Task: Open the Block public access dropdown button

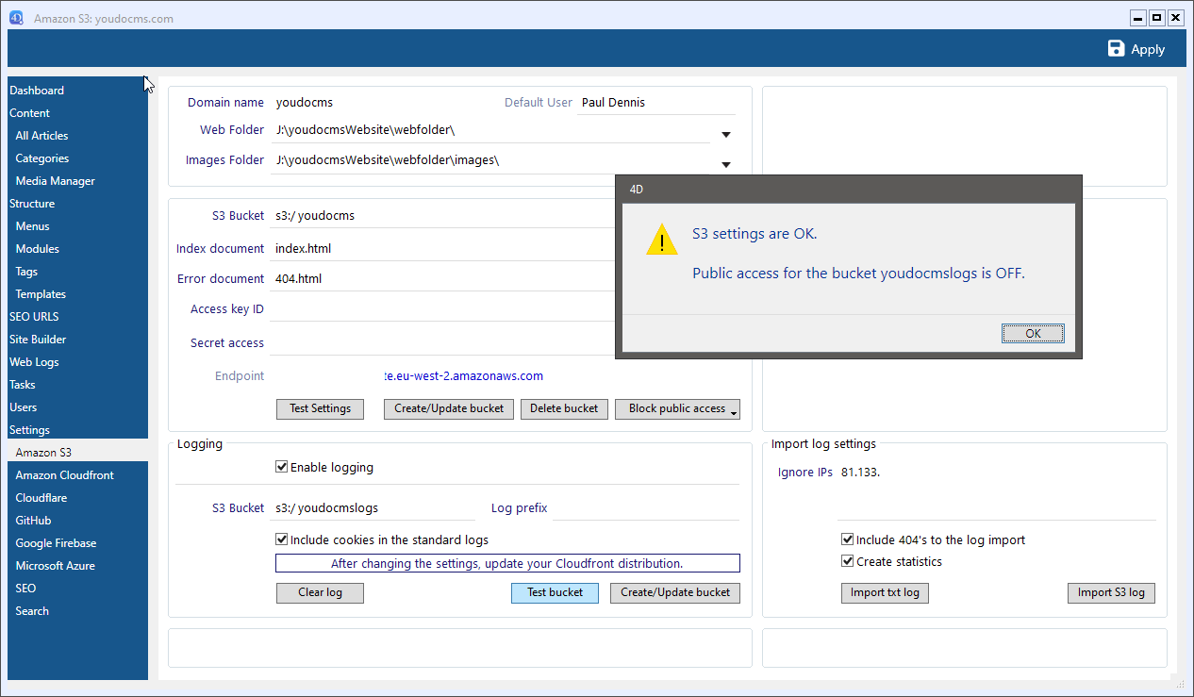Action: point(677,408)
